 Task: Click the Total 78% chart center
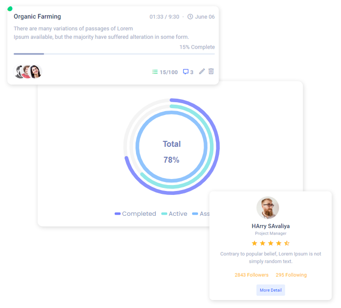pyautogui.click(x=172, y=152)
